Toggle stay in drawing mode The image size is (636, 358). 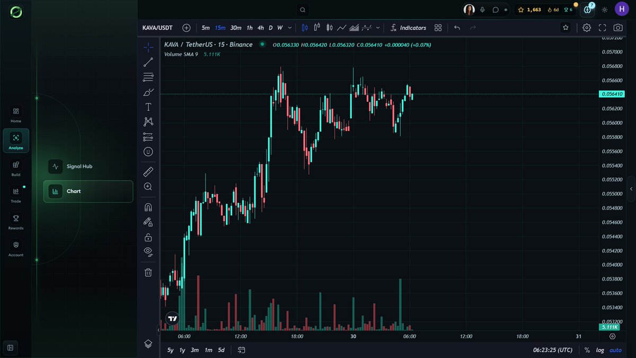tap(148, 222)
